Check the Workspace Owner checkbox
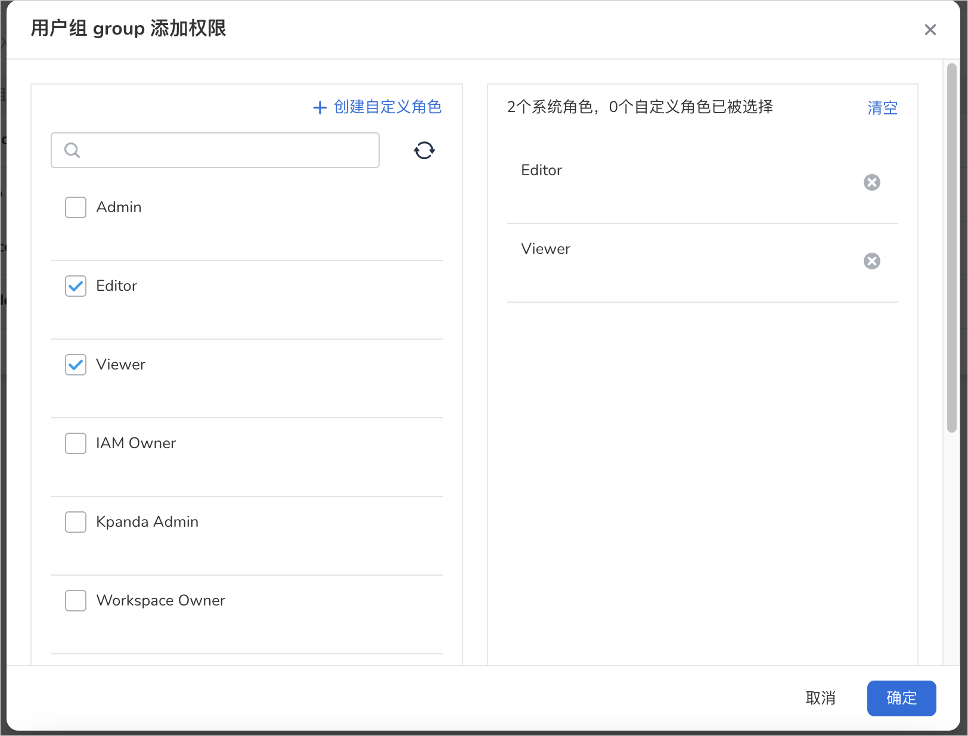 click(76, 601)
